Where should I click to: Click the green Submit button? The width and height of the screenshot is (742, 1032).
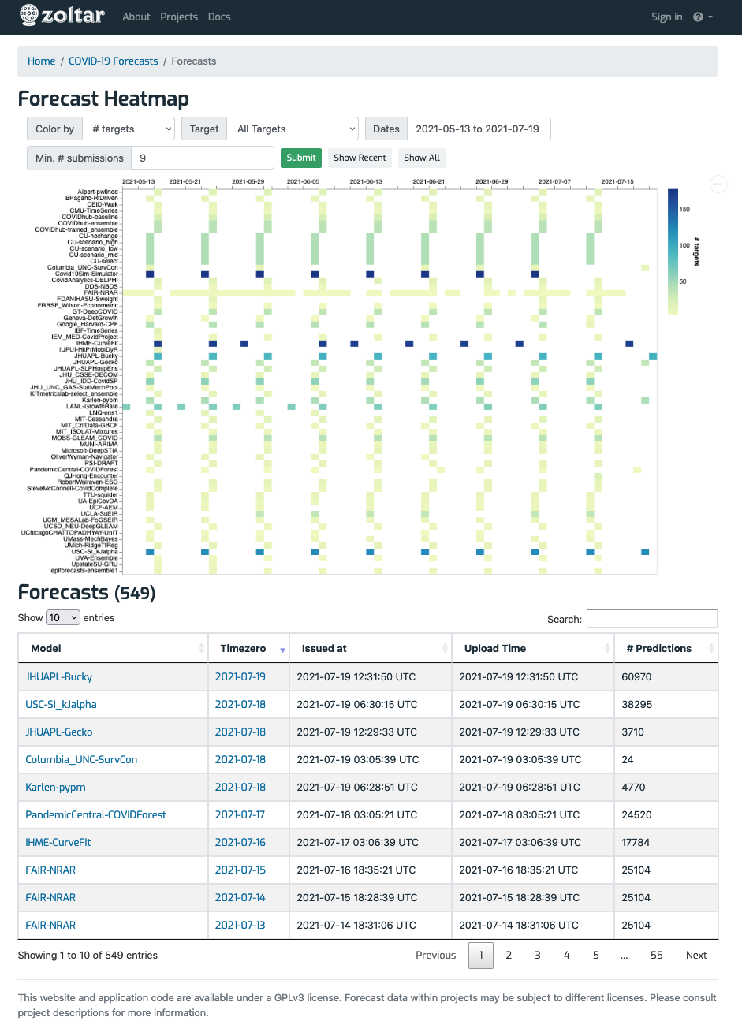click(x=301, y=158)
